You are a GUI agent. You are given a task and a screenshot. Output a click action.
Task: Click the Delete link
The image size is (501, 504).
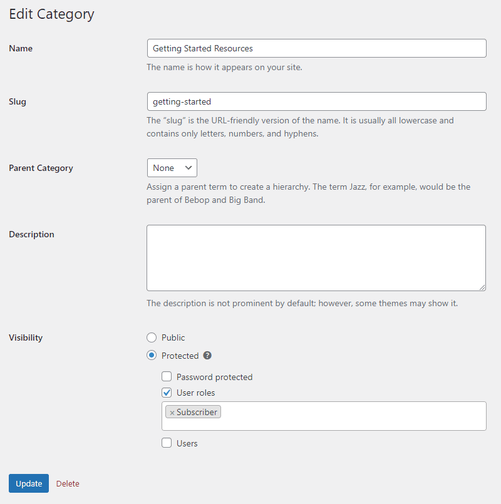click(x=67, y=483)
